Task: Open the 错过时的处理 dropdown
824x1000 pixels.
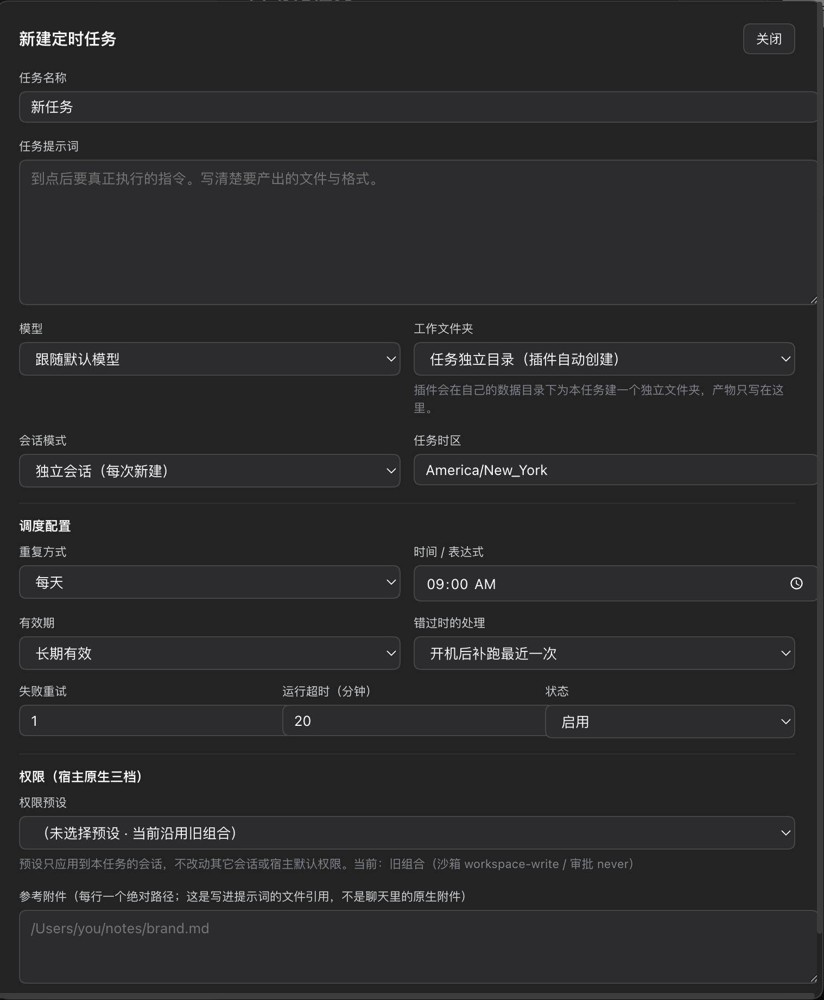Action: point(604,653)
